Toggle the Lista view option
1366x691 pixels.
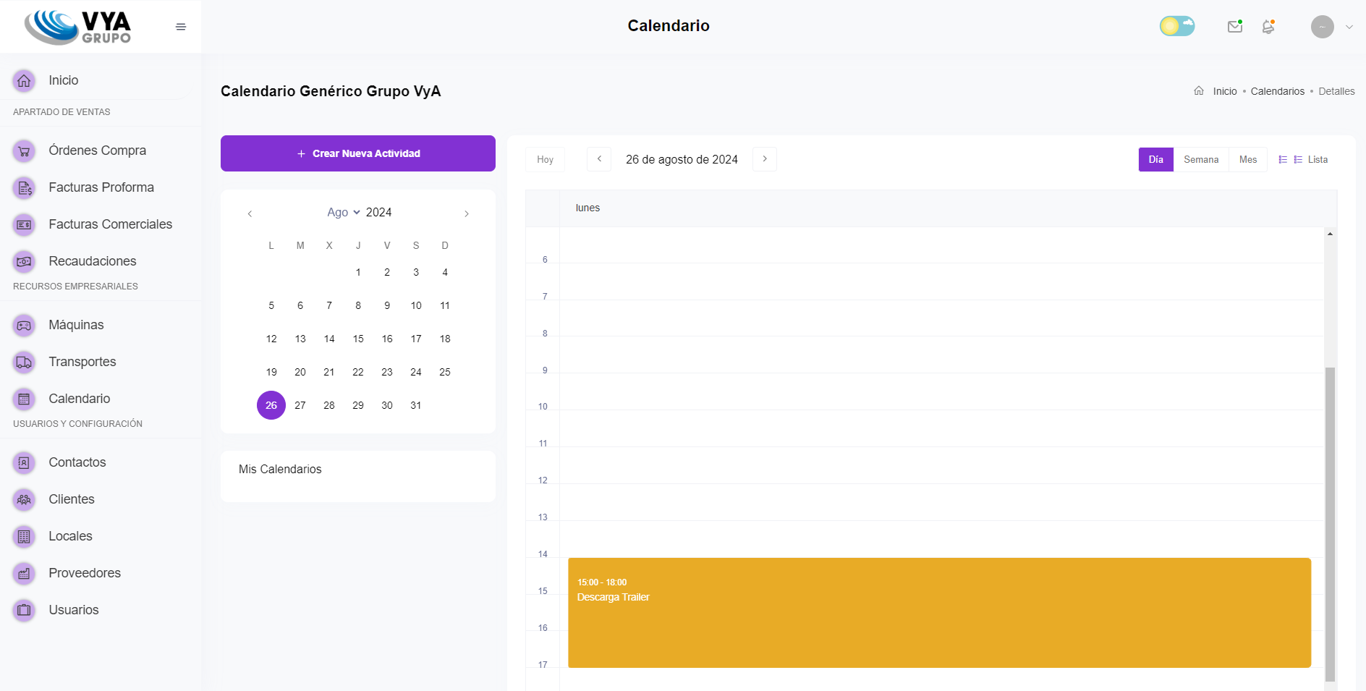(1310, 159)
